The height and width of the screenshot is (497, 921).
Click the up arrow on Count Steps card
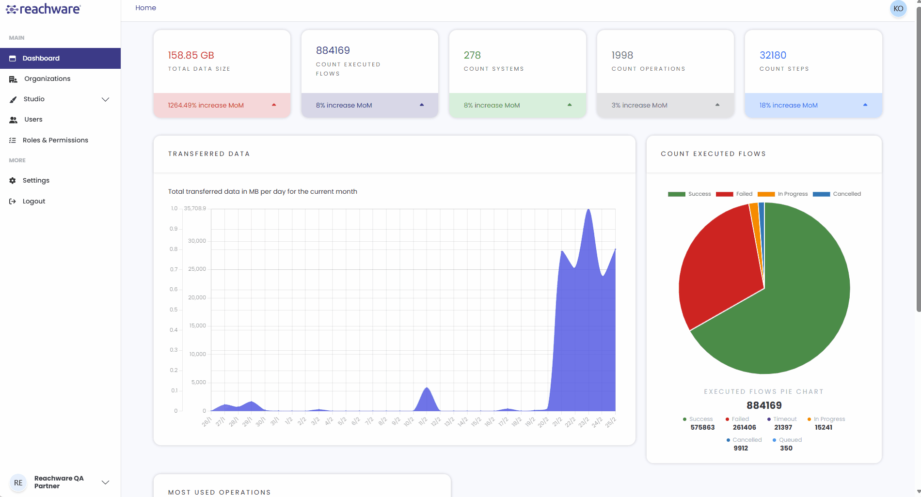click(865, 105)
